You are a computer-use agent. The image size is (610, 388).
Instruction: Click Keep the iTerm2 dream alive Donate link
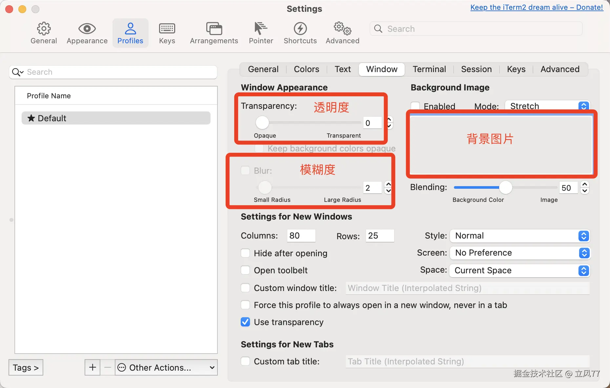[x=537, y=7]
